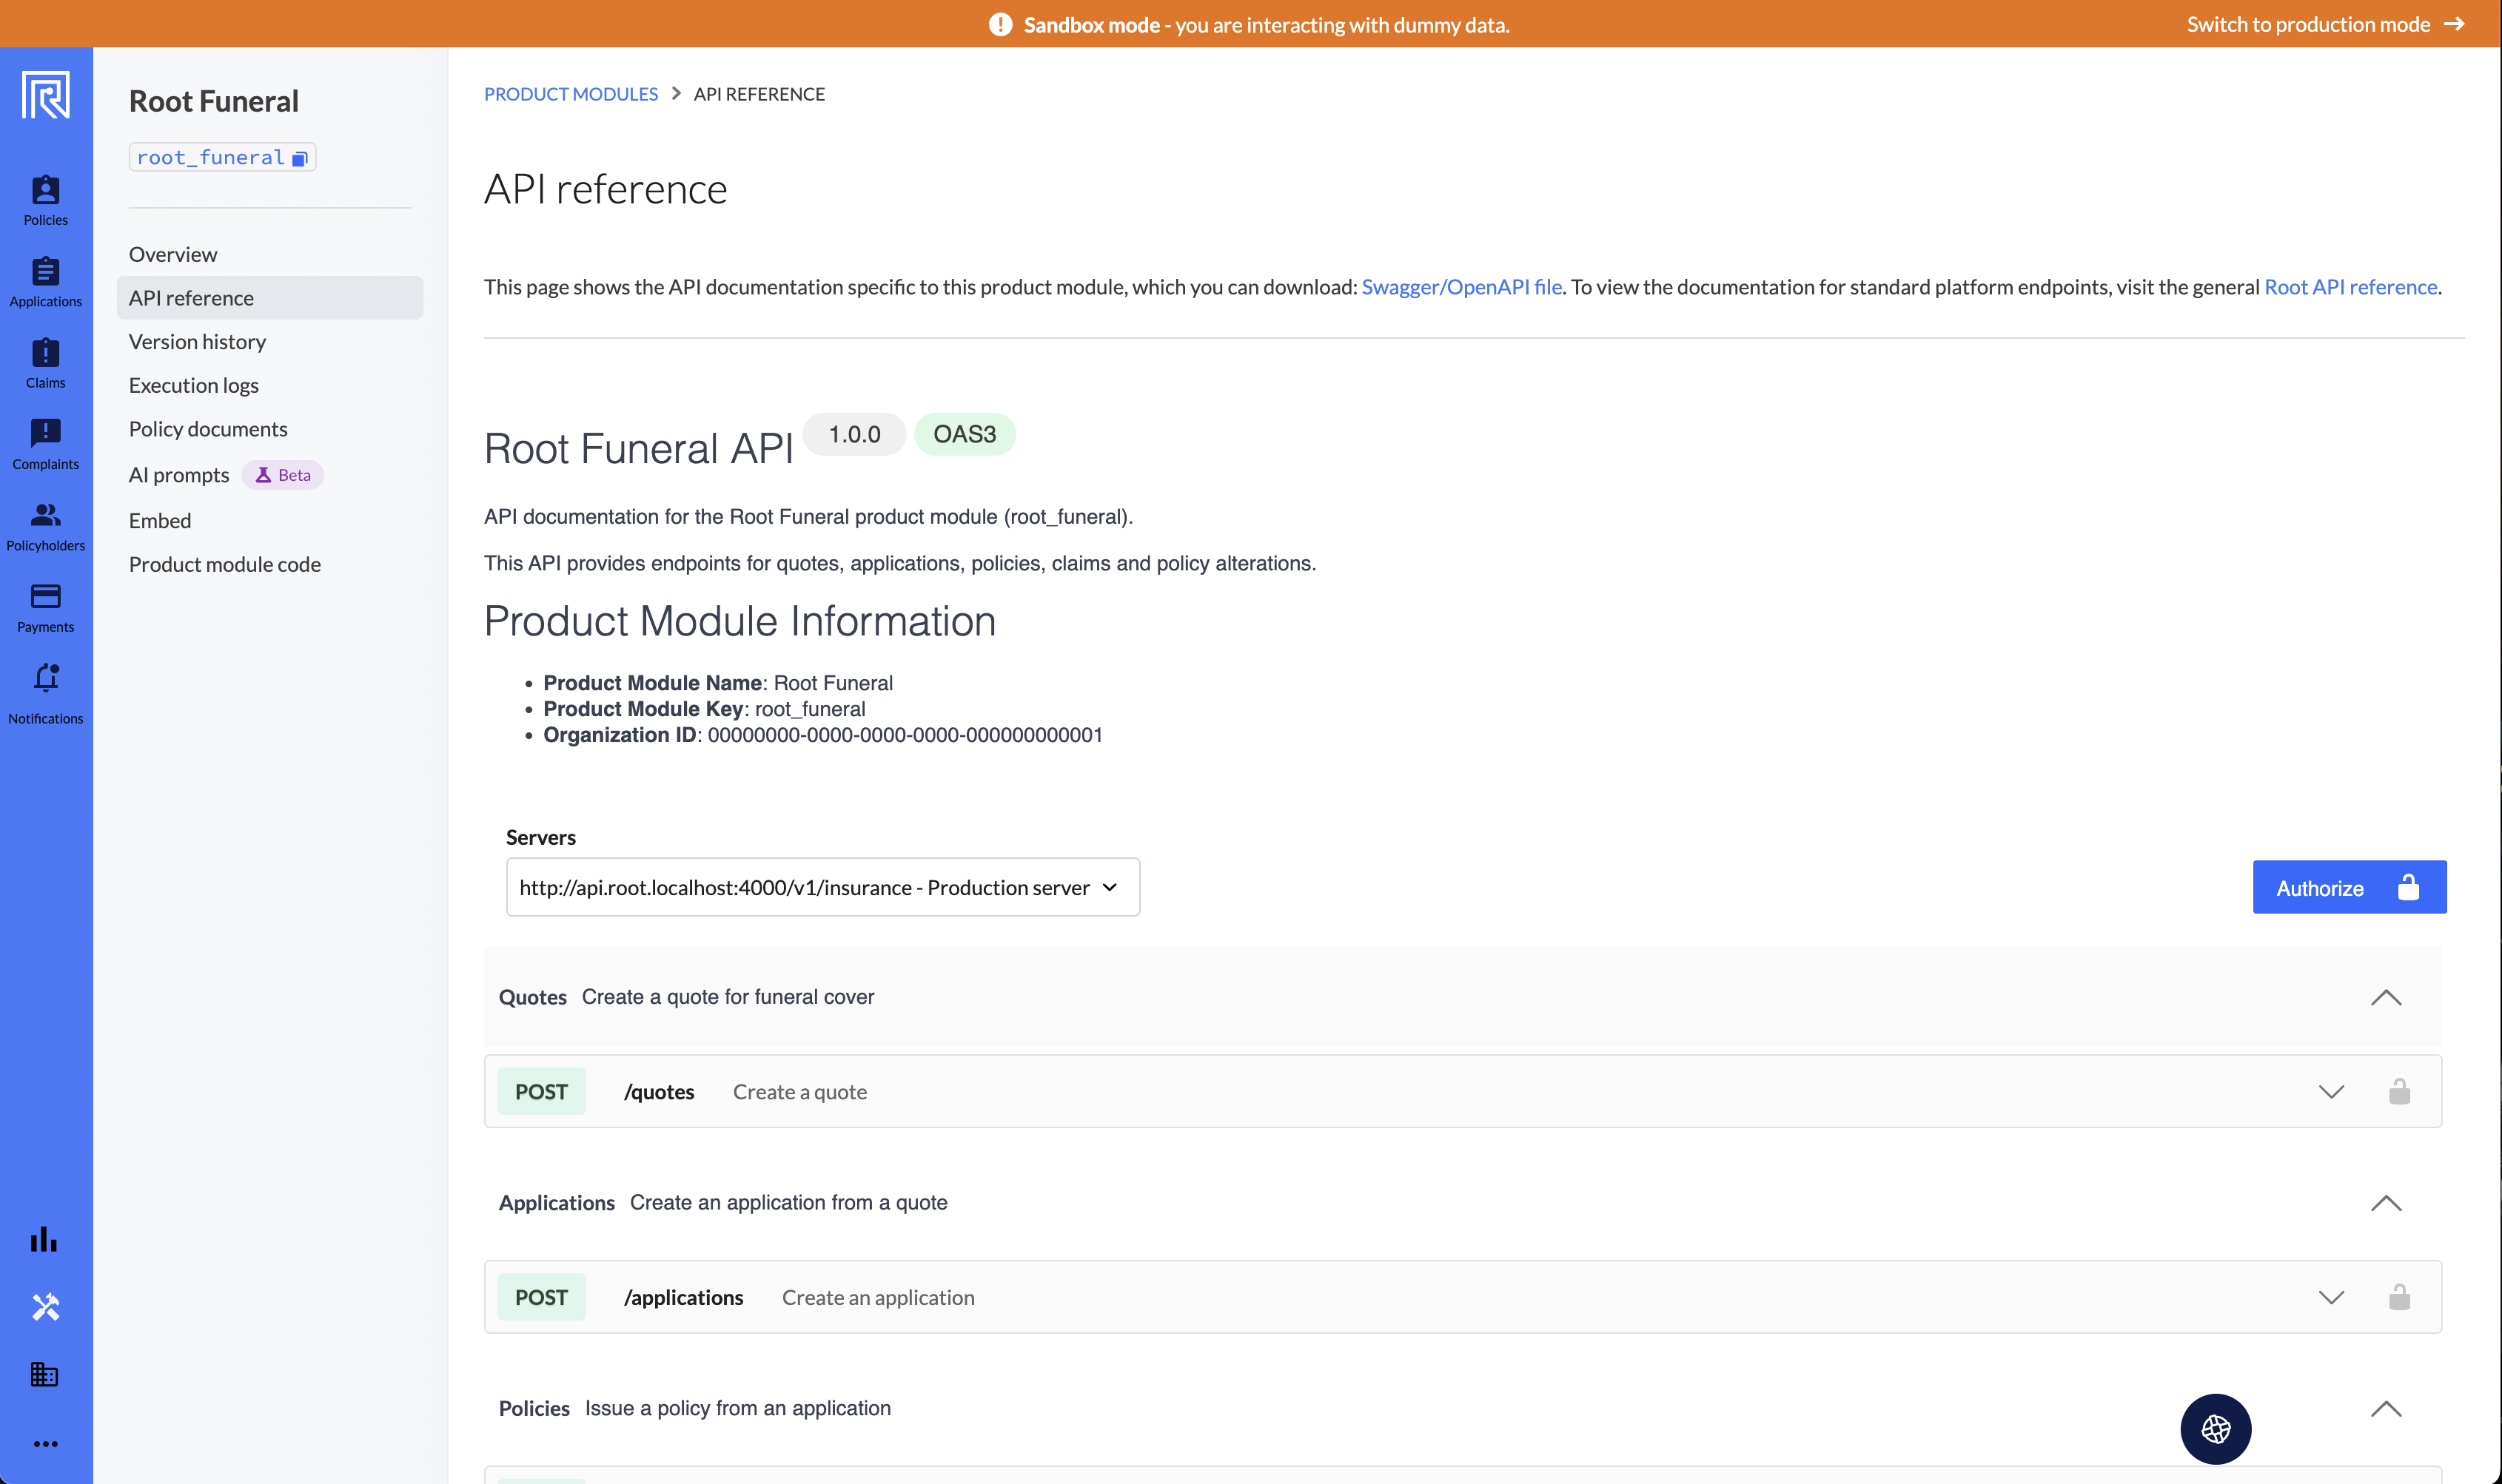Open the Servers dropdown

click(x=822, y=887)
